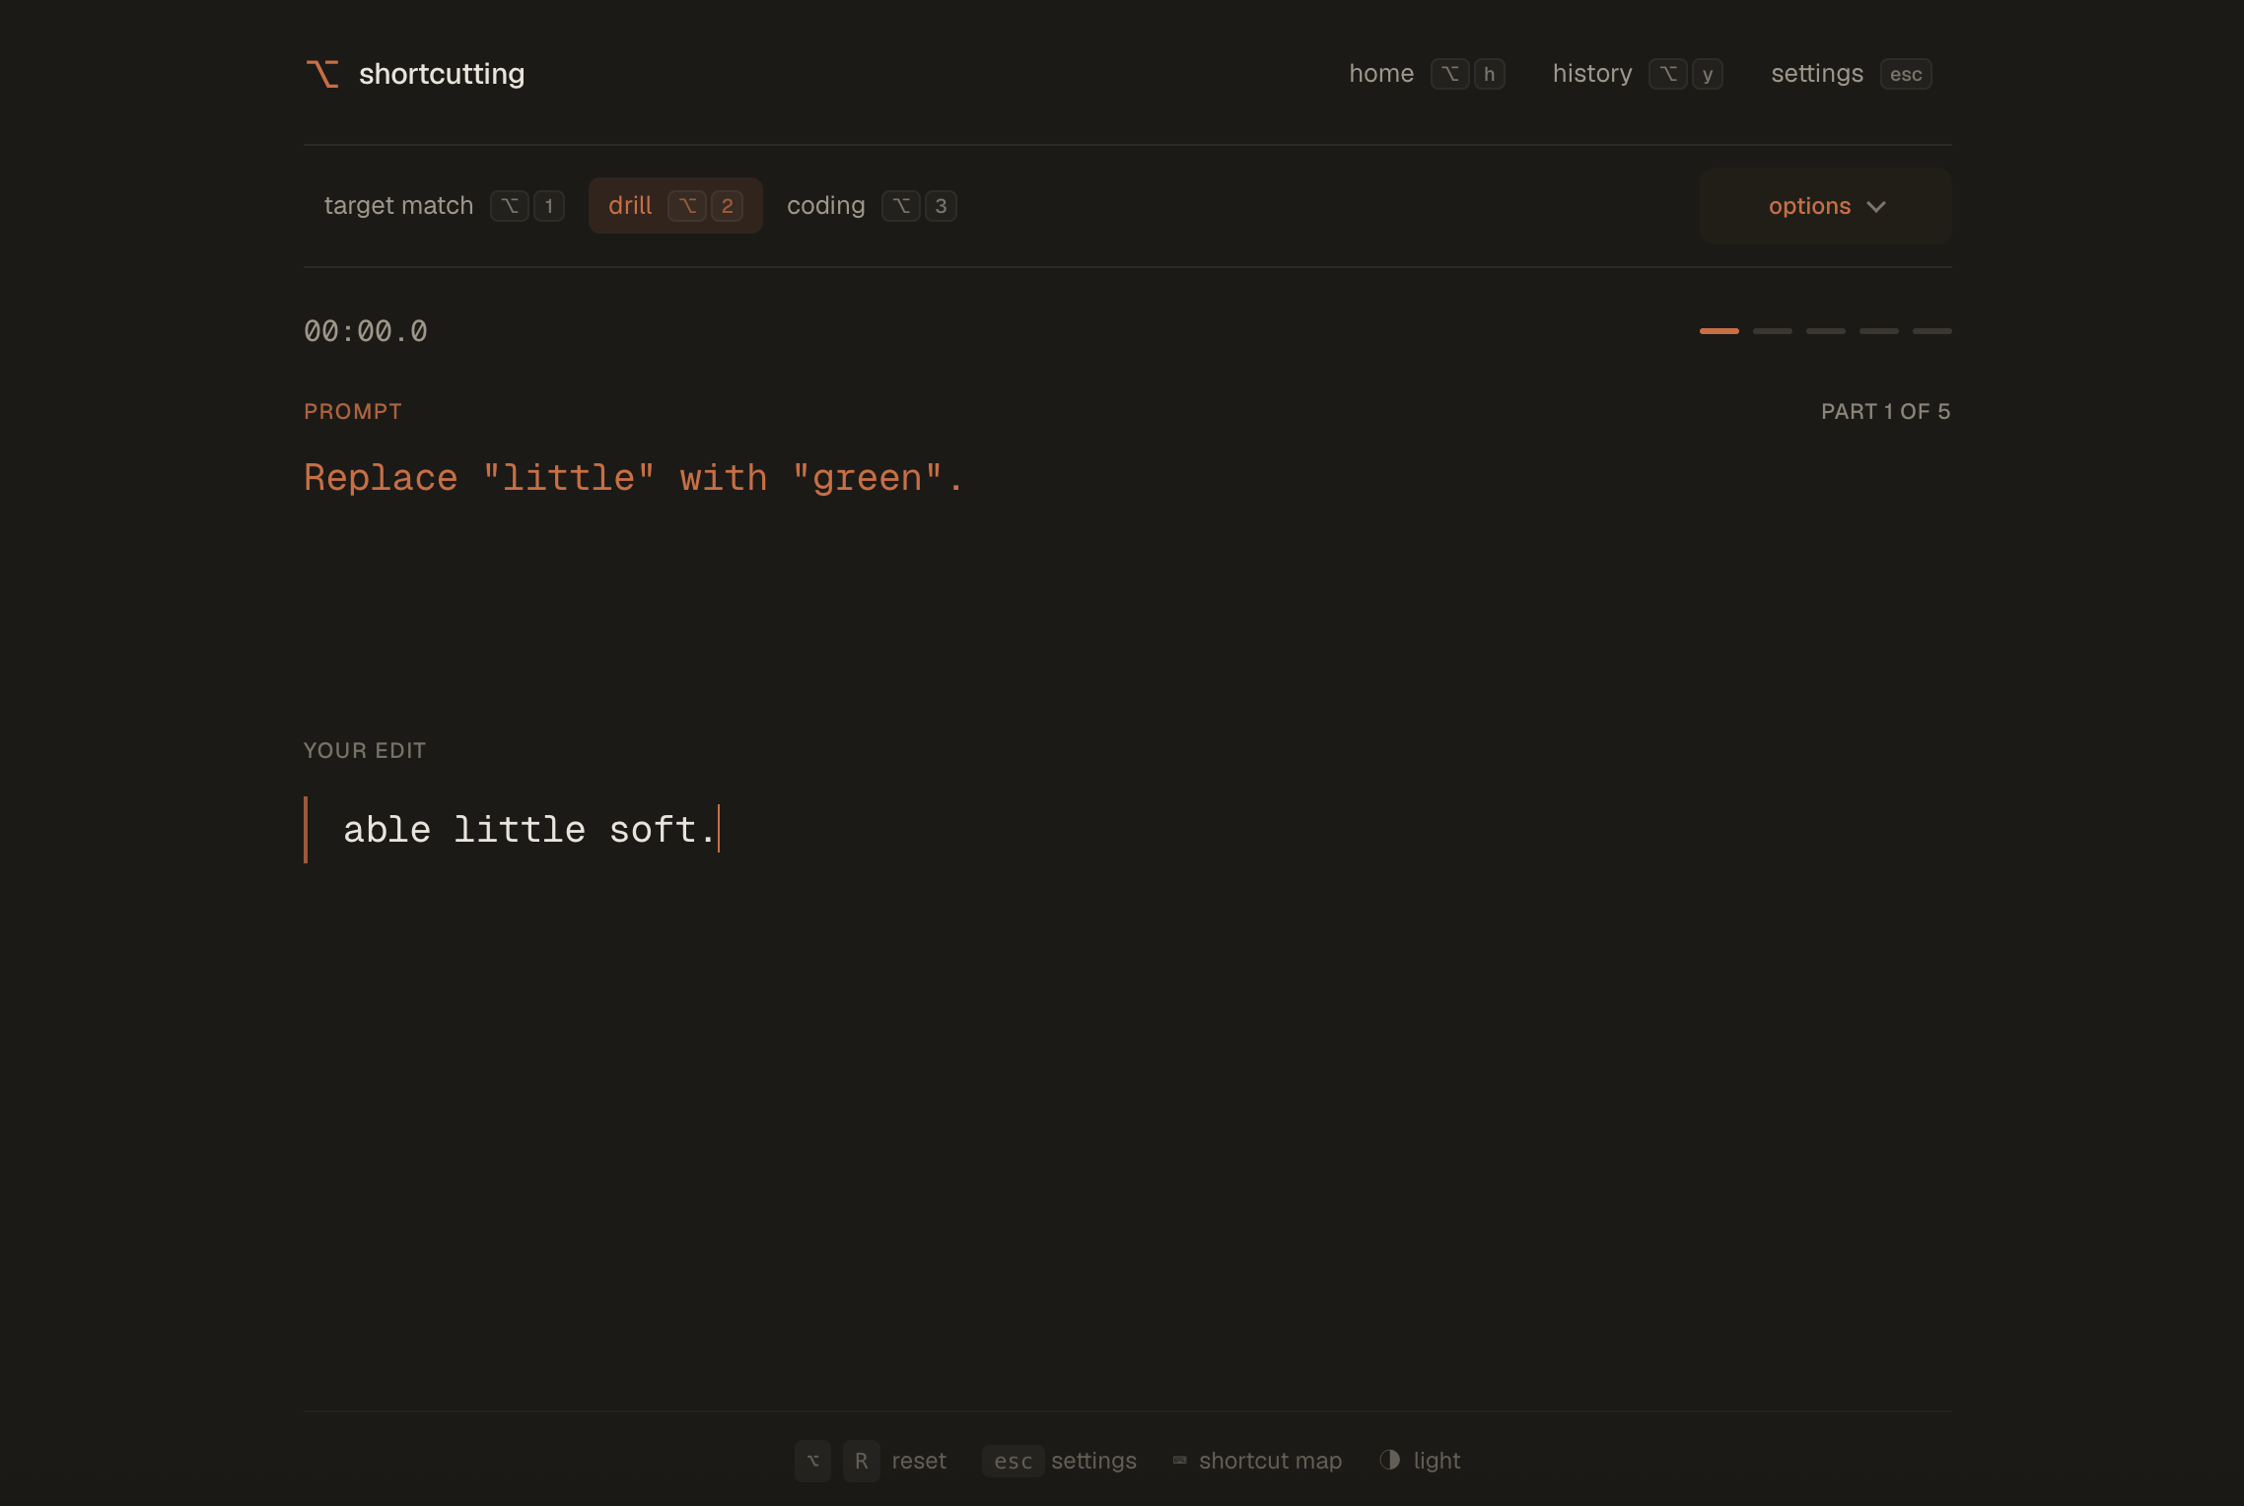Click the half-circle theme icon
Viewport: 2244px width, 1506px height.
pos(1390,1460)
